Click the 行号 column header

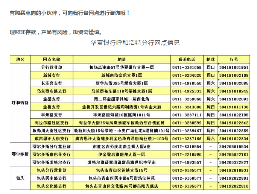click(234, 59)
